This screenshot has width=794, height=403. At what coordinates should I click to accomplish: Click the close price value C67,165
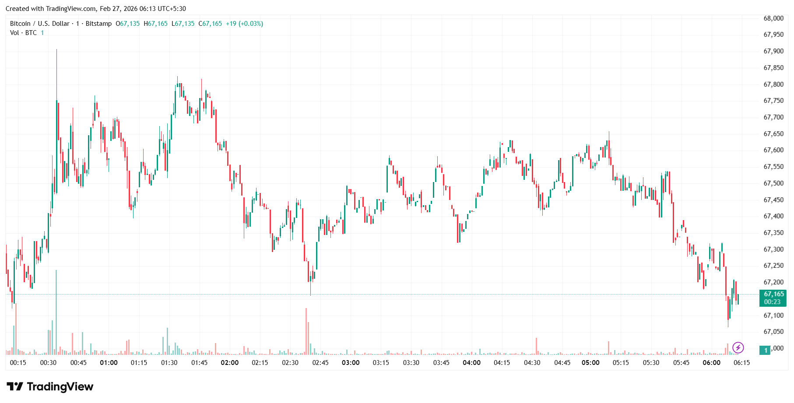point(210,24)
